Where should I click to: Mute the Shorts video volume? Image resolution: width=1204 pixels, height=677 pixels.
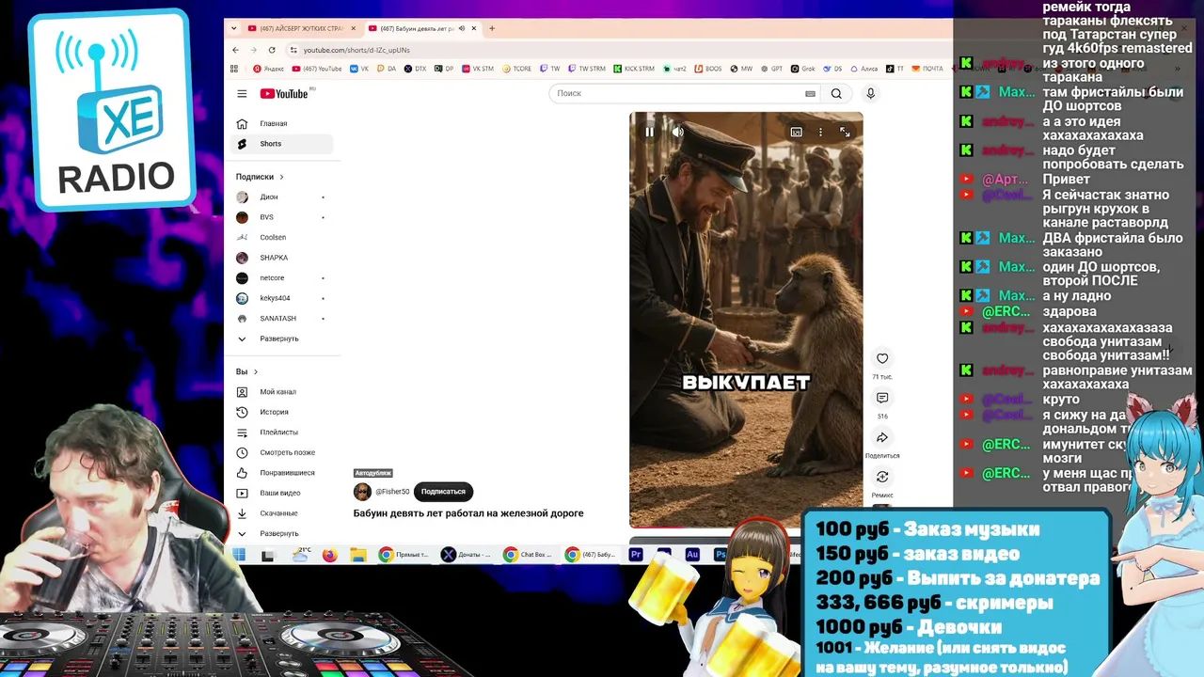[x=677, y=132]
